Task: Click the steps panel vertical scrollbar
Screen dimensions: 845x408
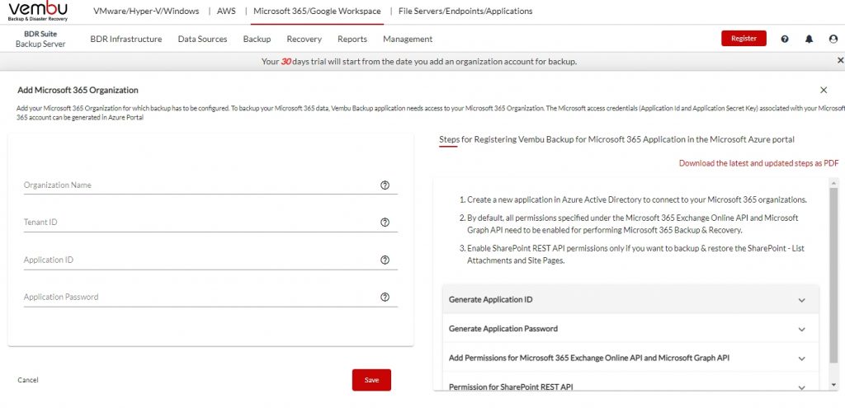Action: coord(834,274)
